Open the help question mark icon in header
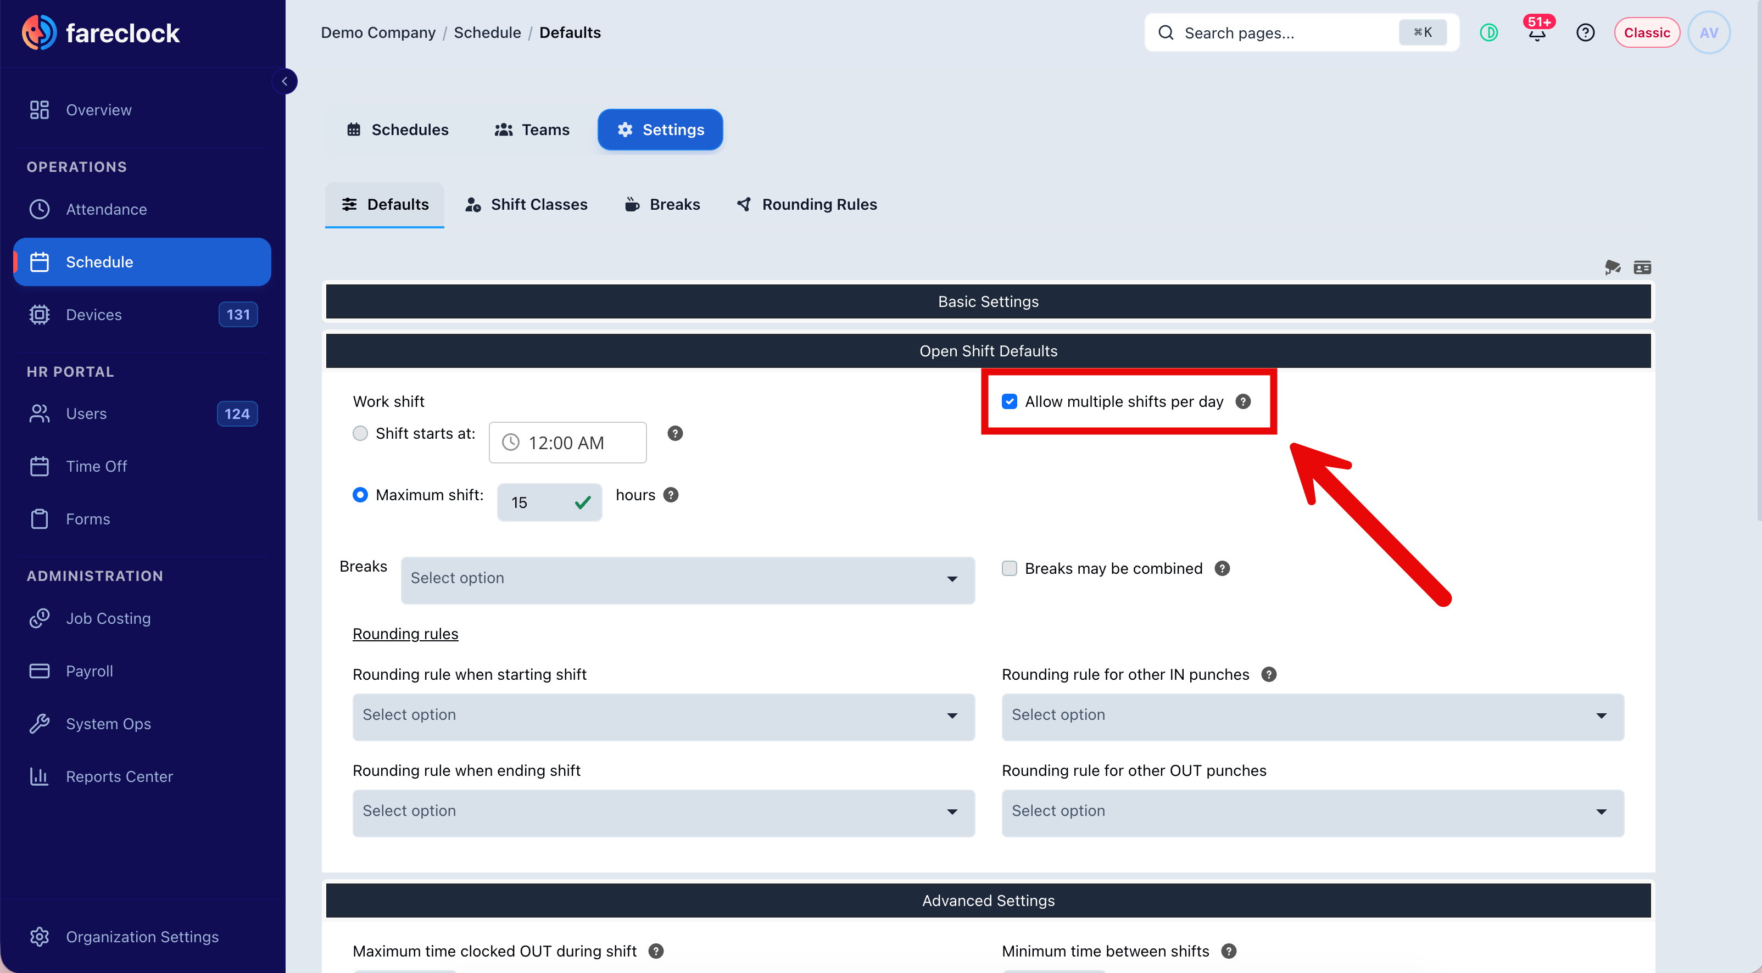The image size is (1762, 973). 1585,33
